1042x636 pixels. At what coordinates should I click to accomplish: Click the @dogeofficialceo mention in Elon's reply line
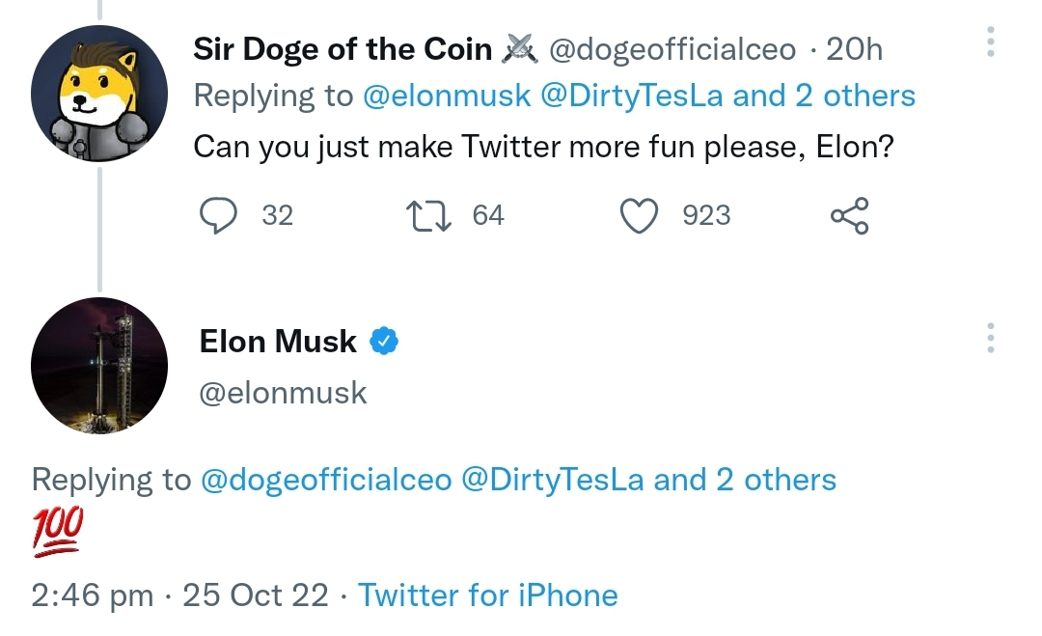point(325,480)
